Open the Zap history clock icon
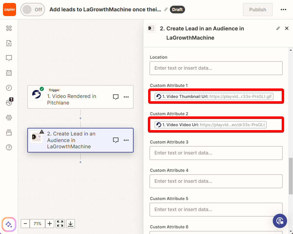Screen dimensions: 293x234 point(9,88)
